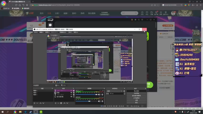Viewport: 203px width, 114px height.
Task: Mute the desktop audio speaker icon
Action: [x=99, y=101]
